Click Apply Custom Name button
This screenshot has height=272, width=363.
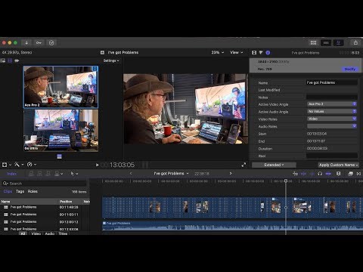point(338,165)
